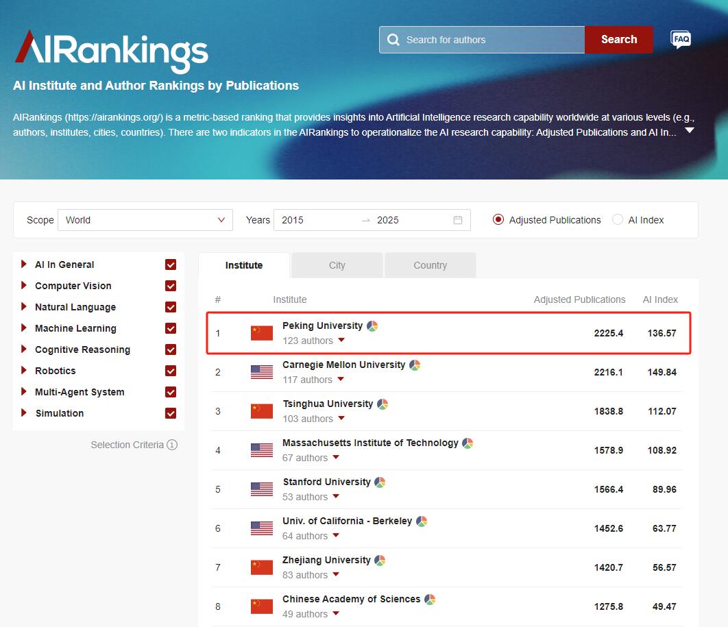728x627 pixels.
Task: Open Zhejiang University pie chart icon
Action: coord(380,560)
